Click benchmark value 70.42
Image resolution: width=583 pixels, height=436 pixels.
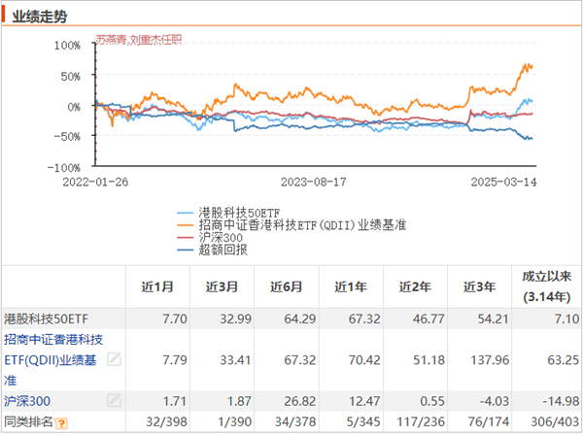(364, 360)
